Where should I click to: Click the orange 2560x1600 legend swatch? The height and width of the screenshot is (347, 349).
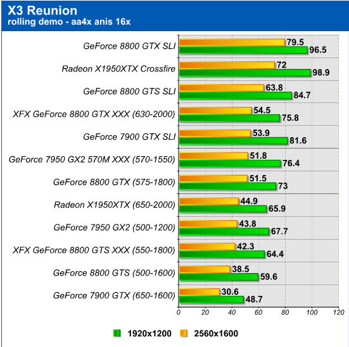[x=184, y=333]
